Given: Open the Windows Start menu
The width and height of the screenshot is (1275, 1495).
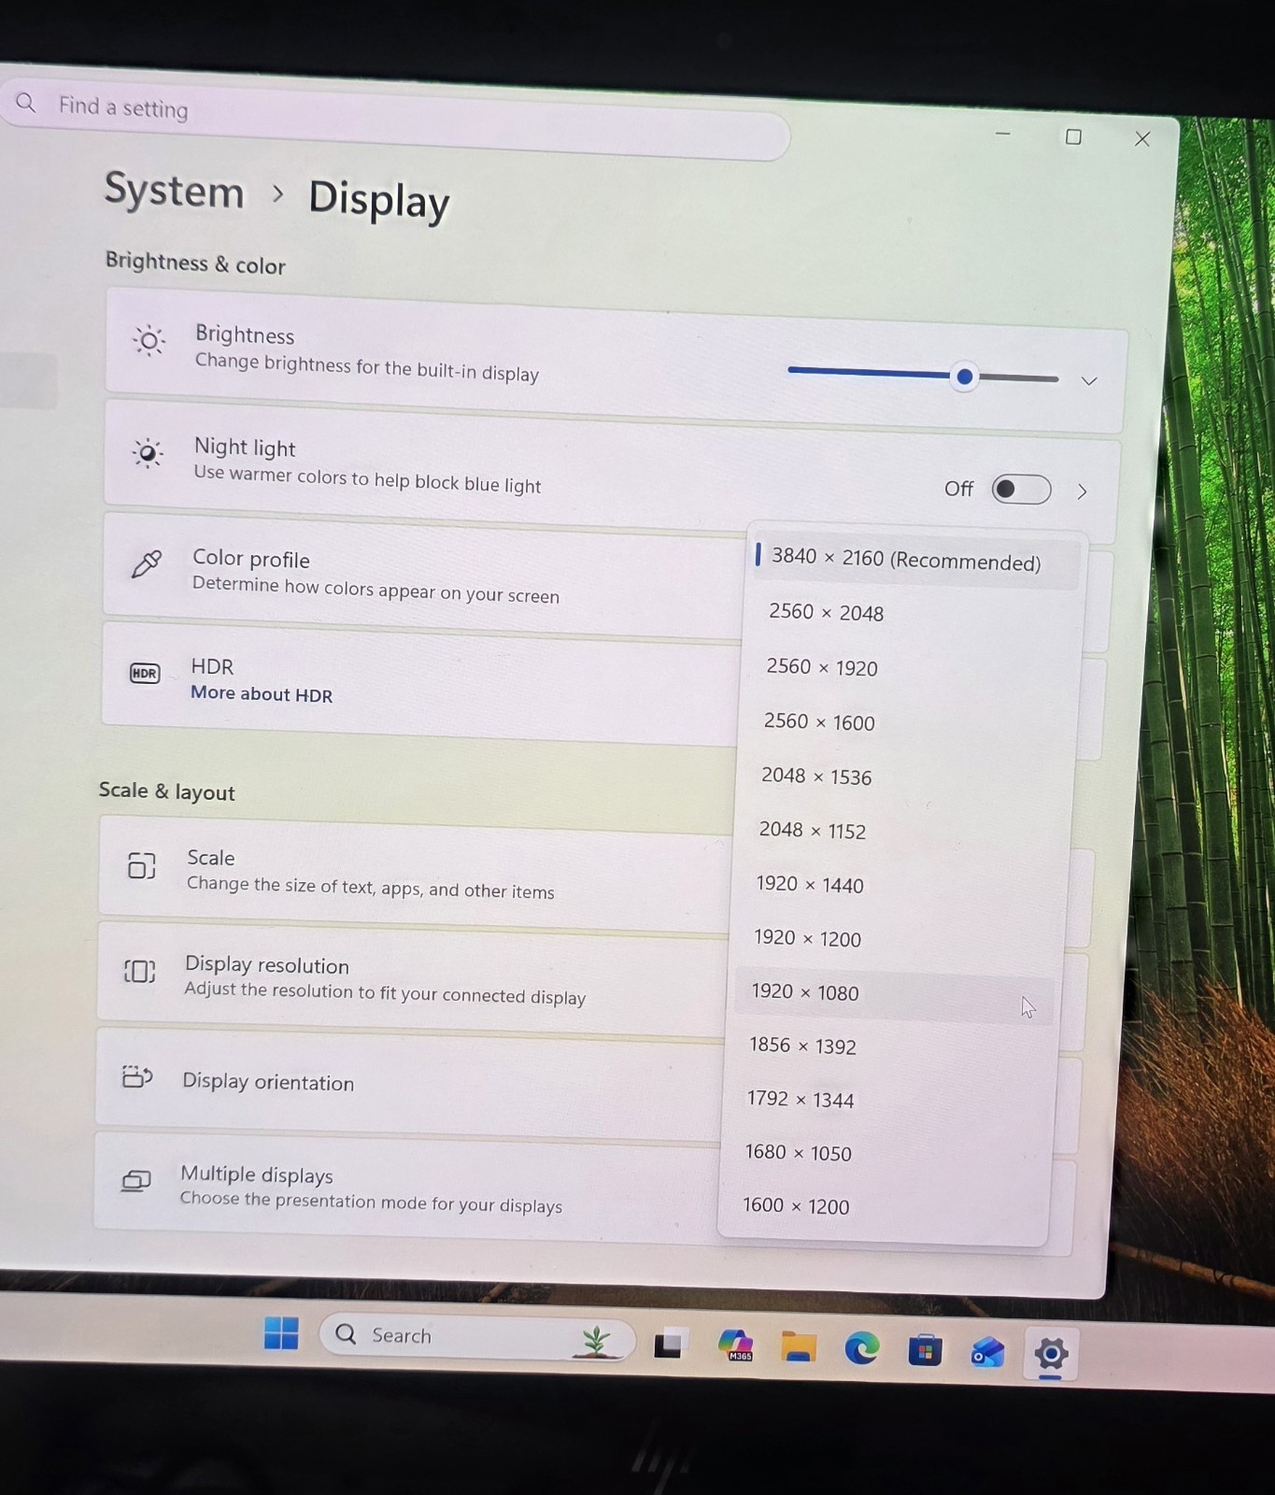Looking at the screenshot, I should tap(281, 1333).
